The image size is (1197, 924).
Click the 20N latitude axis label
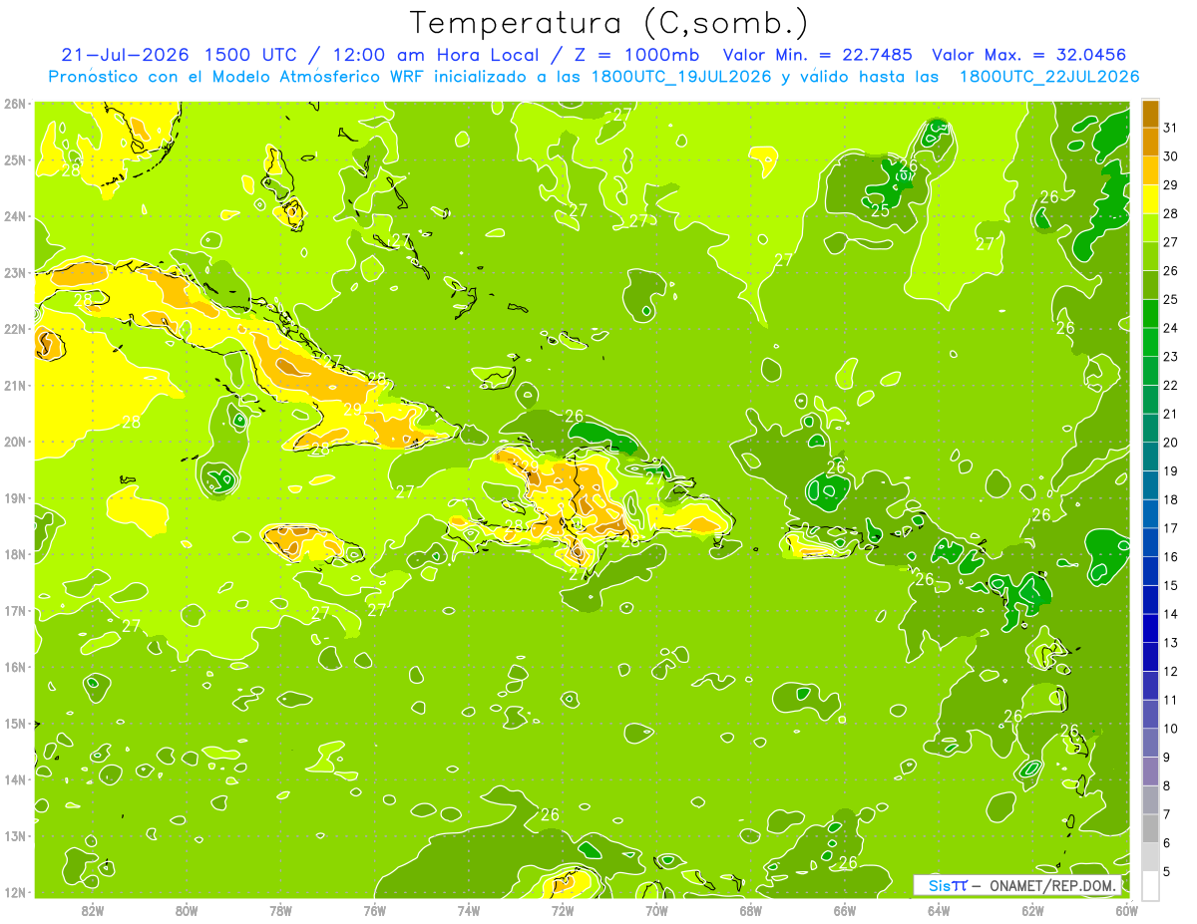[x=15, y=442]
